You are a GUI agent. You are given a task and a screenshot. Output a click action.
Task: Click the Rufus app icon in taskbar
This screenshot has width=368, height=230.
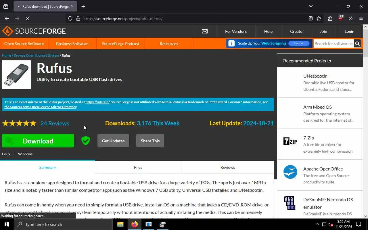click(162, 224)
